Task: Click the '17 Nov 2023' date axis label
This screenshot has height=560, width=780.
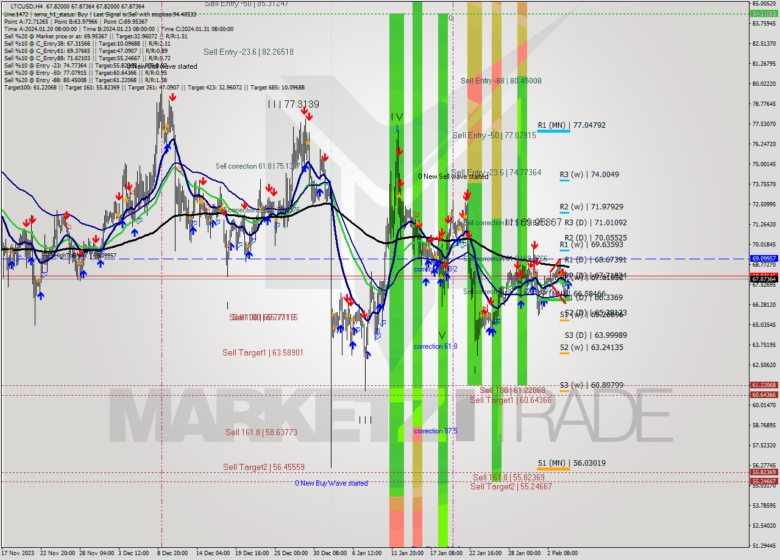Action: 16,553
